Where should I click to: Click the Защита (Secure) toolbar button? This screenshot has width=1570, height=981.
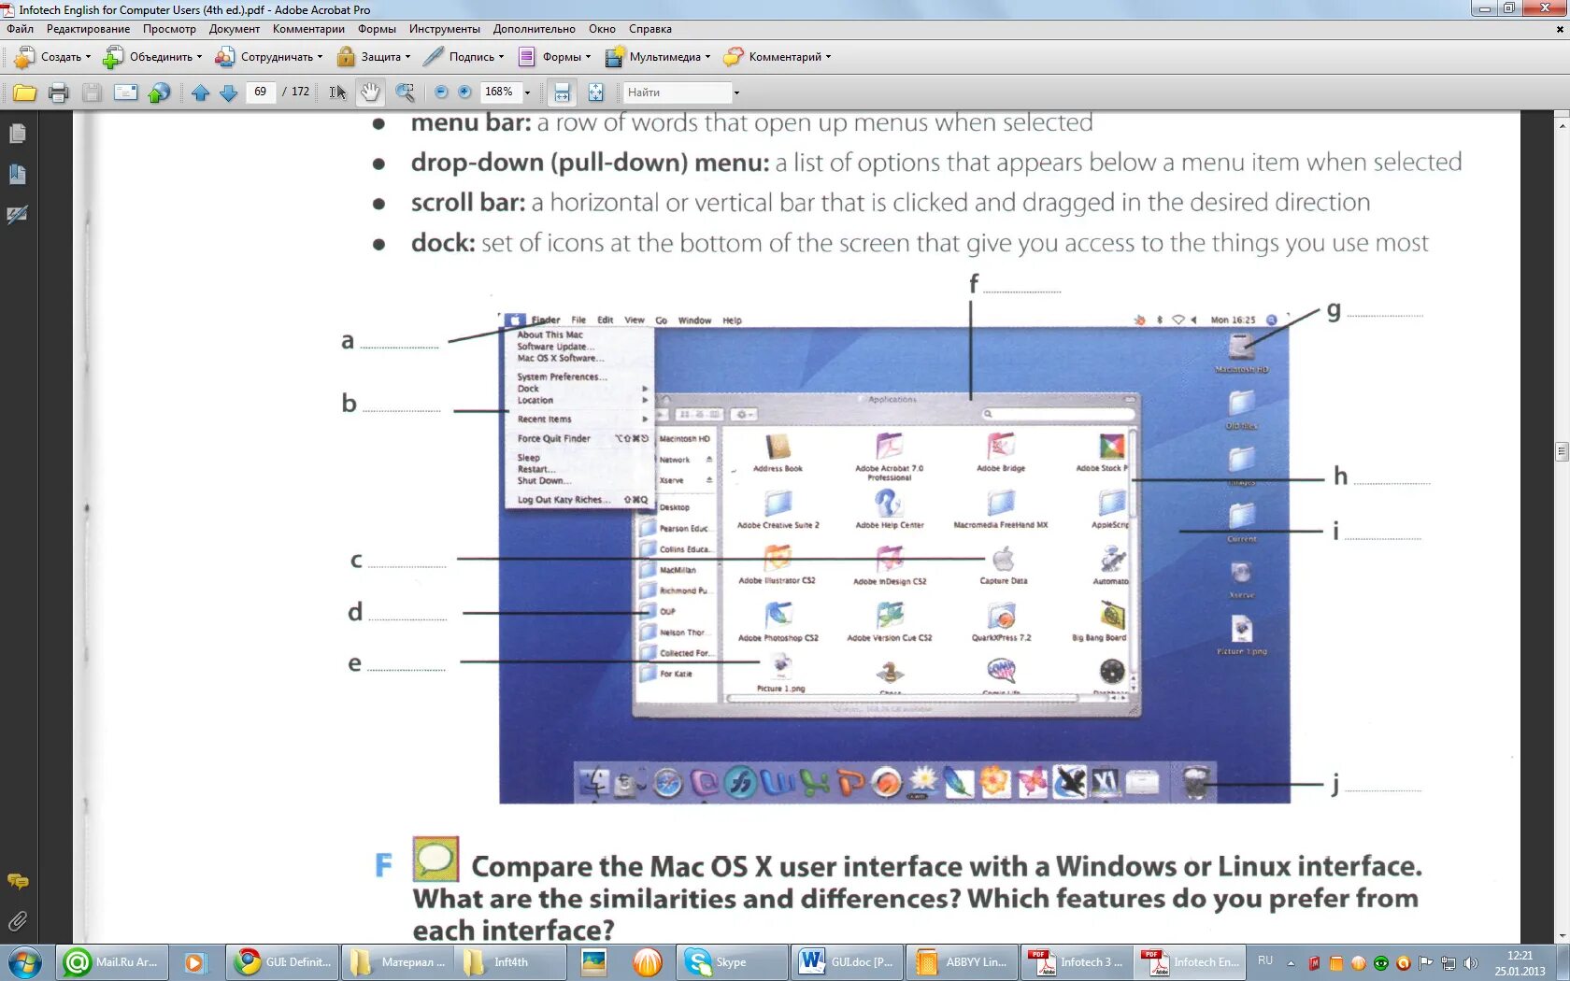[374, 57]
